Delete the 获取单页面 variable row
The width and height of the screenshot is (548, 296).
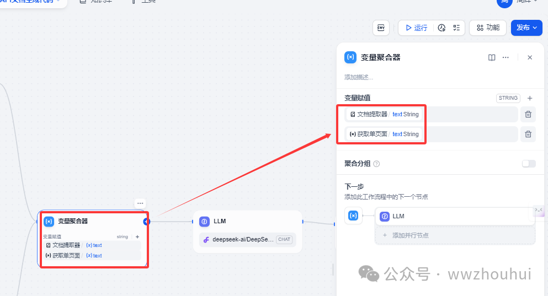coord(528,134)
